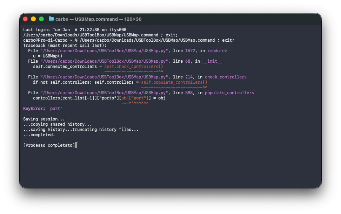Click the '__init__' function name

[212, 61]
